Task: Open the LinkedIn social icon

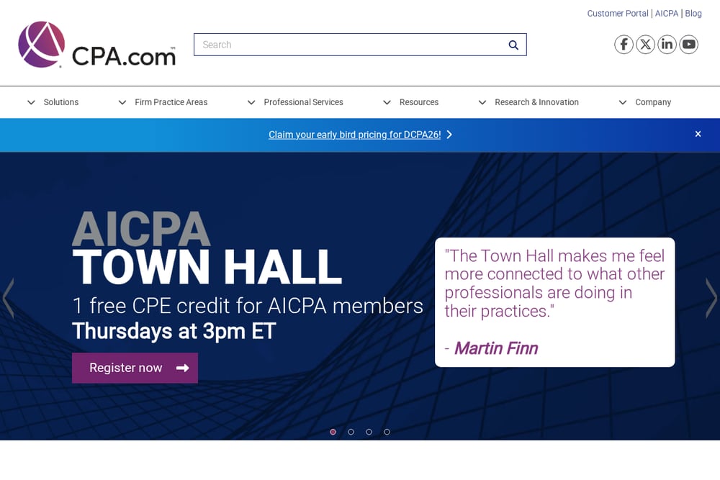Action: [667, 45]
